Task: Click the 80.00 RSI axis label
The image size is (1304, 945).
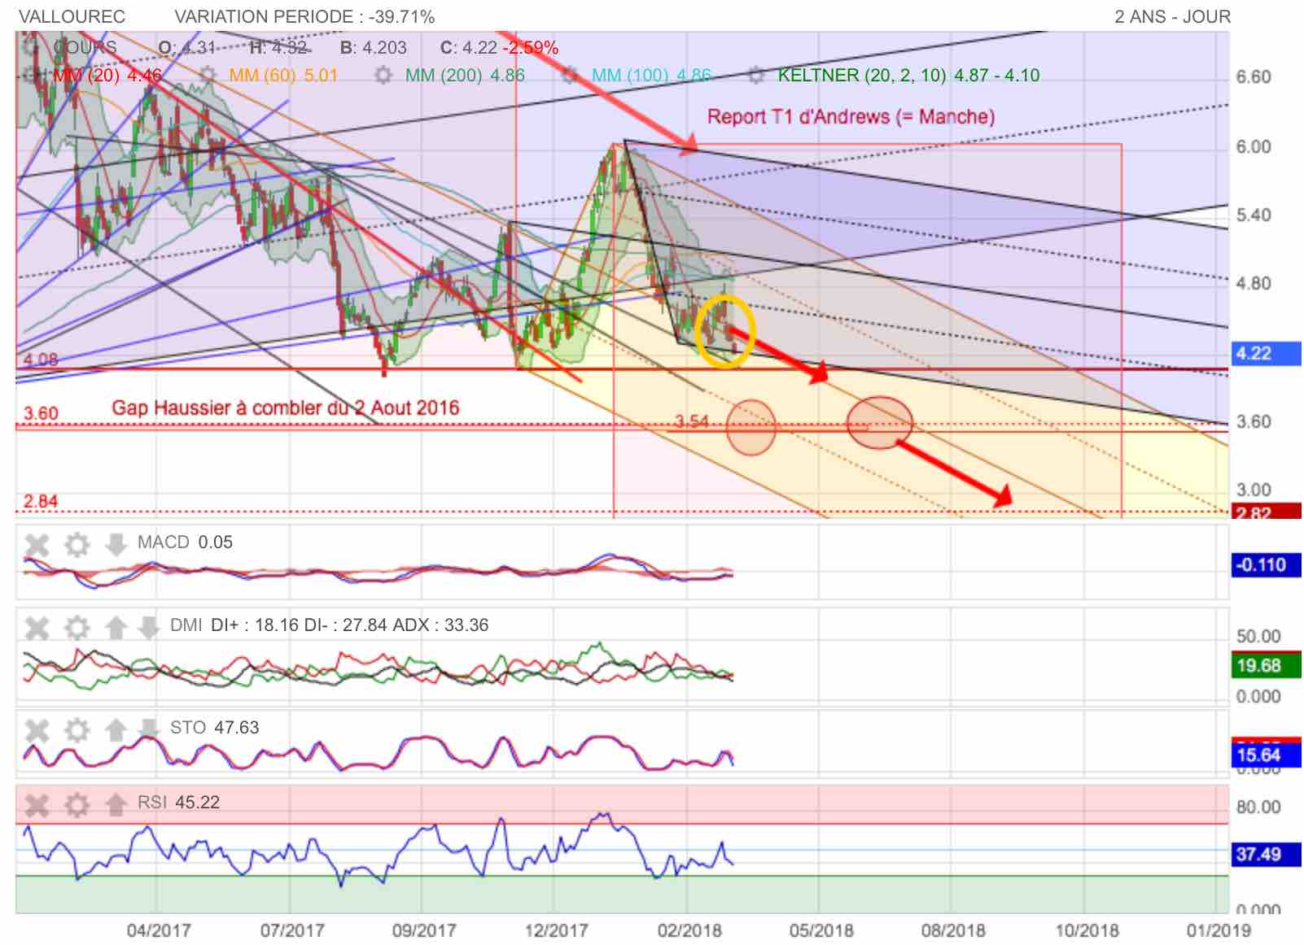Action: coord(1258,808)
